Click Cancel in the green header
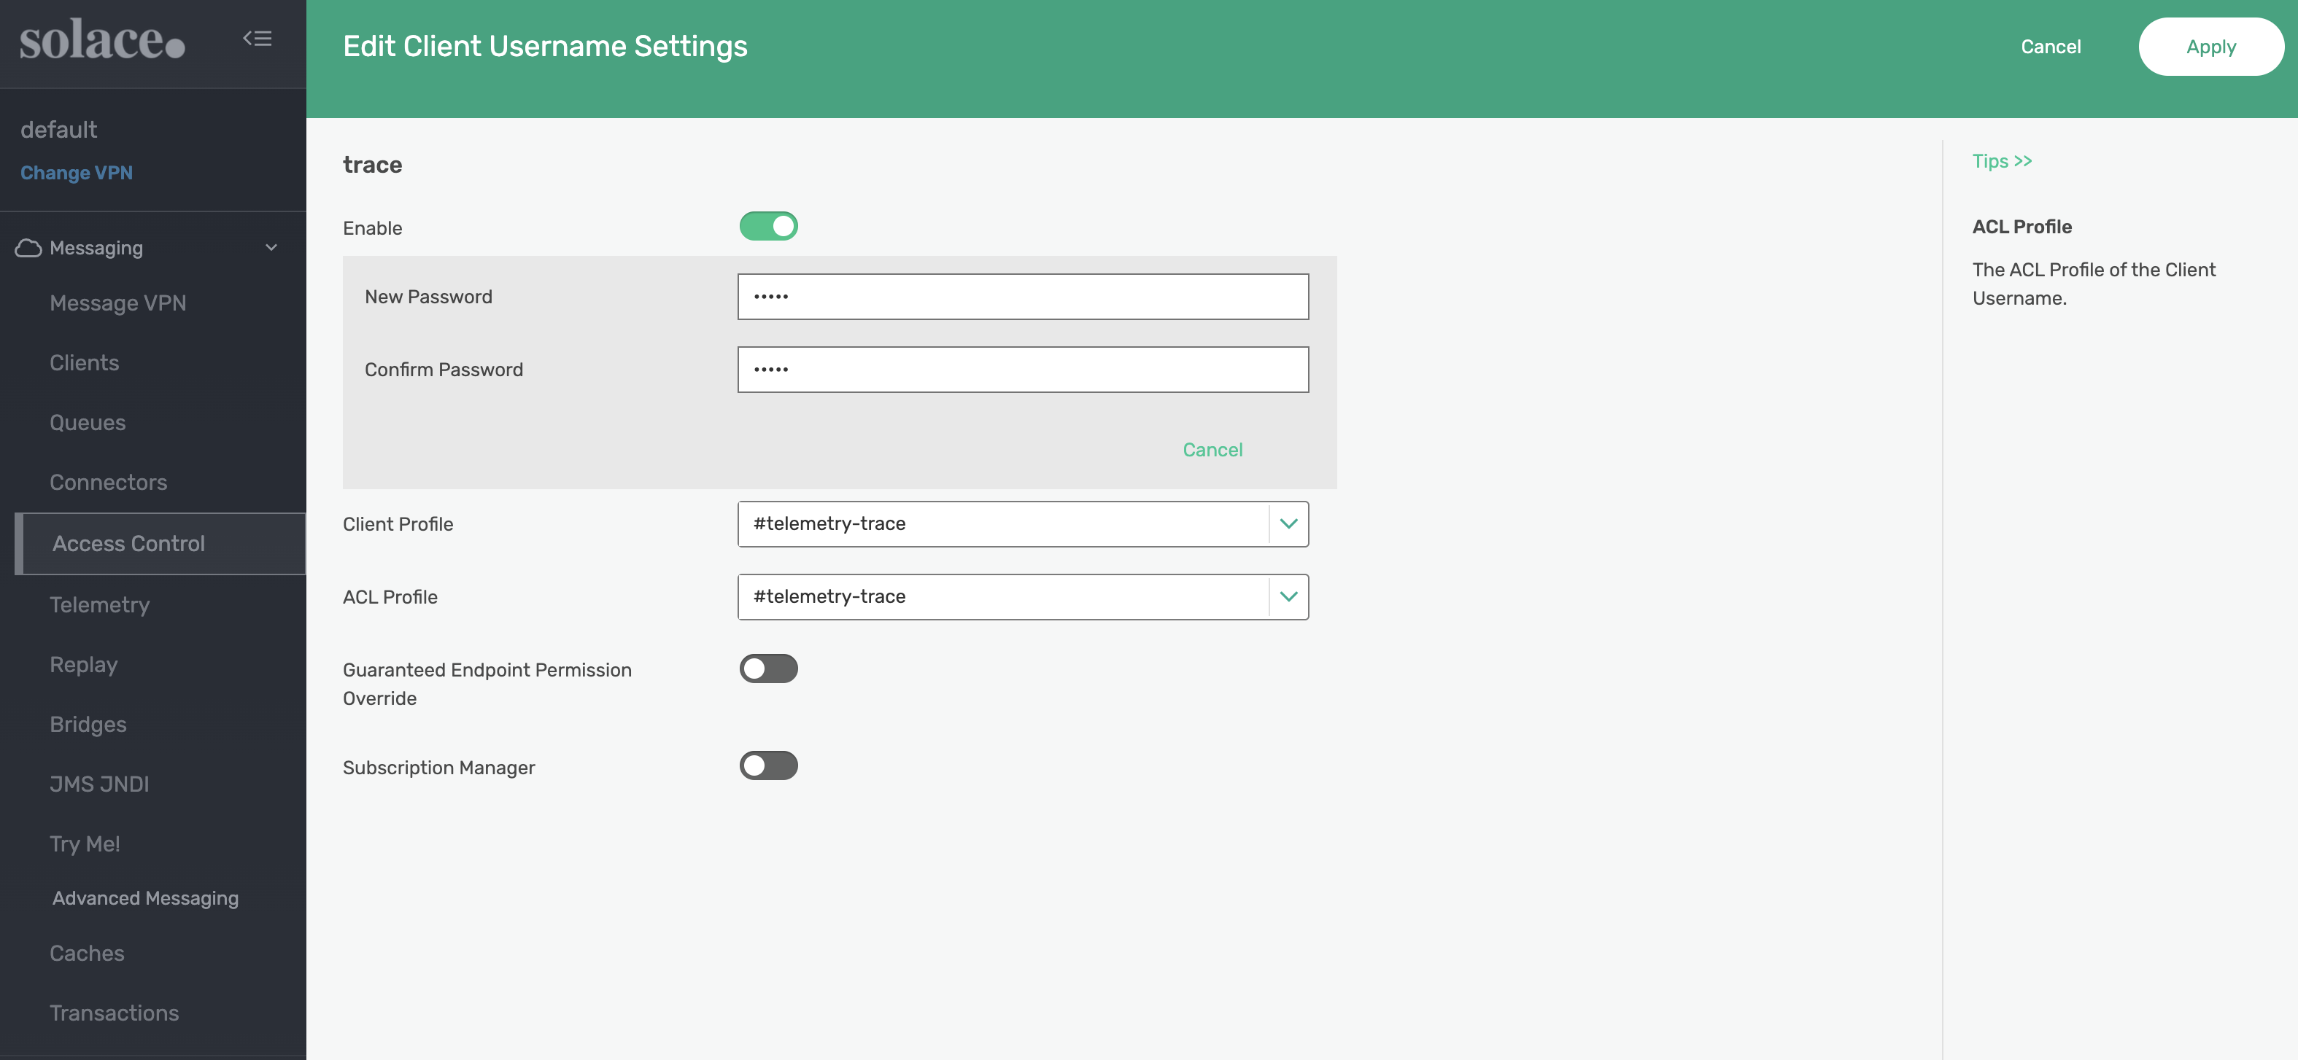Screen dimensions: 2298x1060 [x=2050, y=47]
